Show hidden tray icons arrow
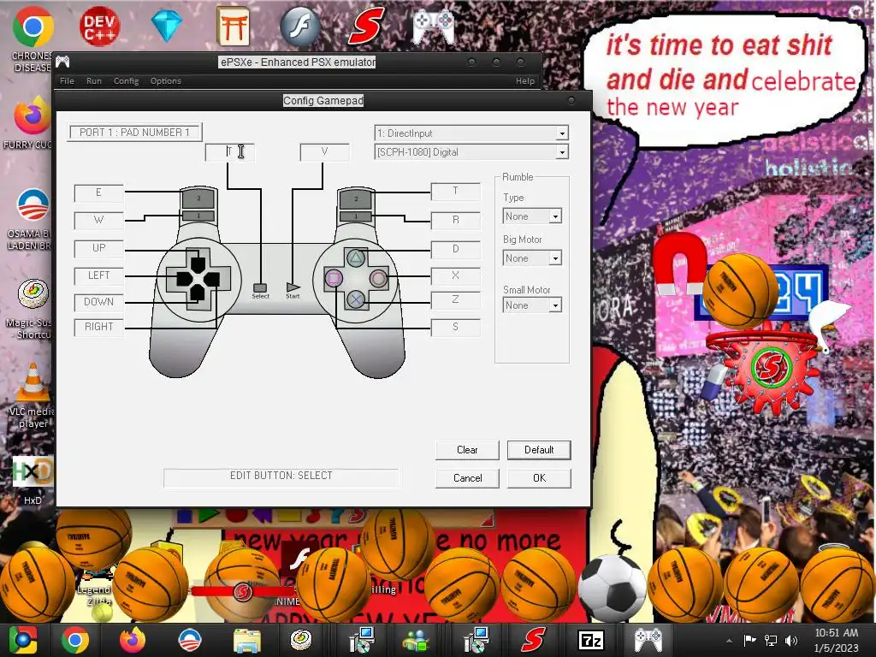Screen dimensions: 876x657 (x=729, y=641)
